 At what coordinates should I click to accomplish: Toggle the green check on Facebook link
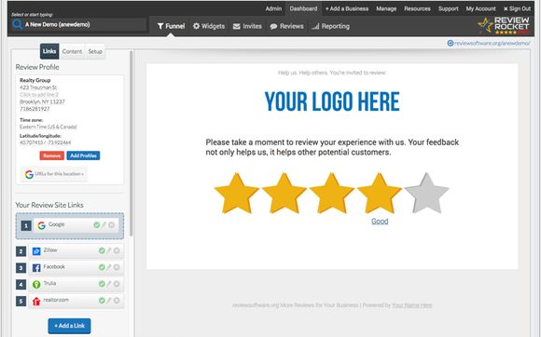[x=102, y=267]
